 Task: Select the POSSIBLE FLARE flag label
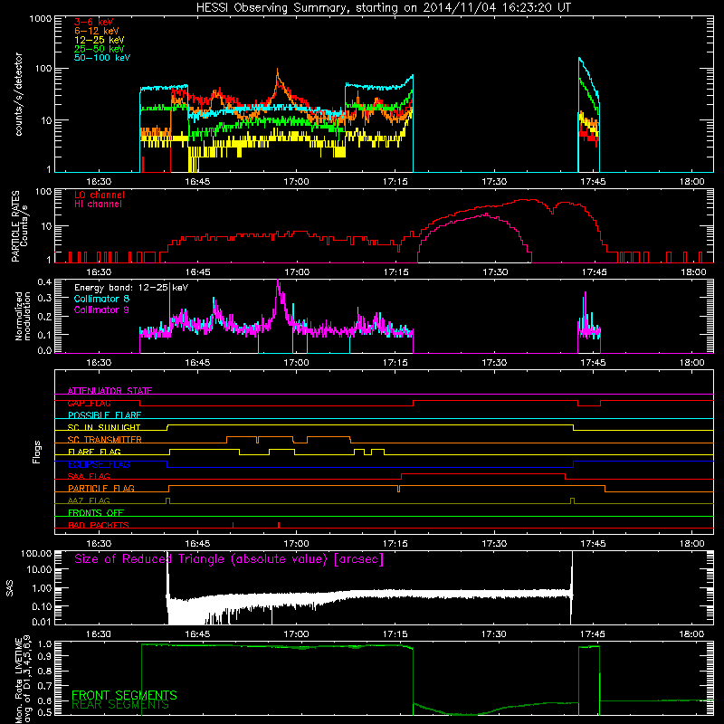coord(104,415)
